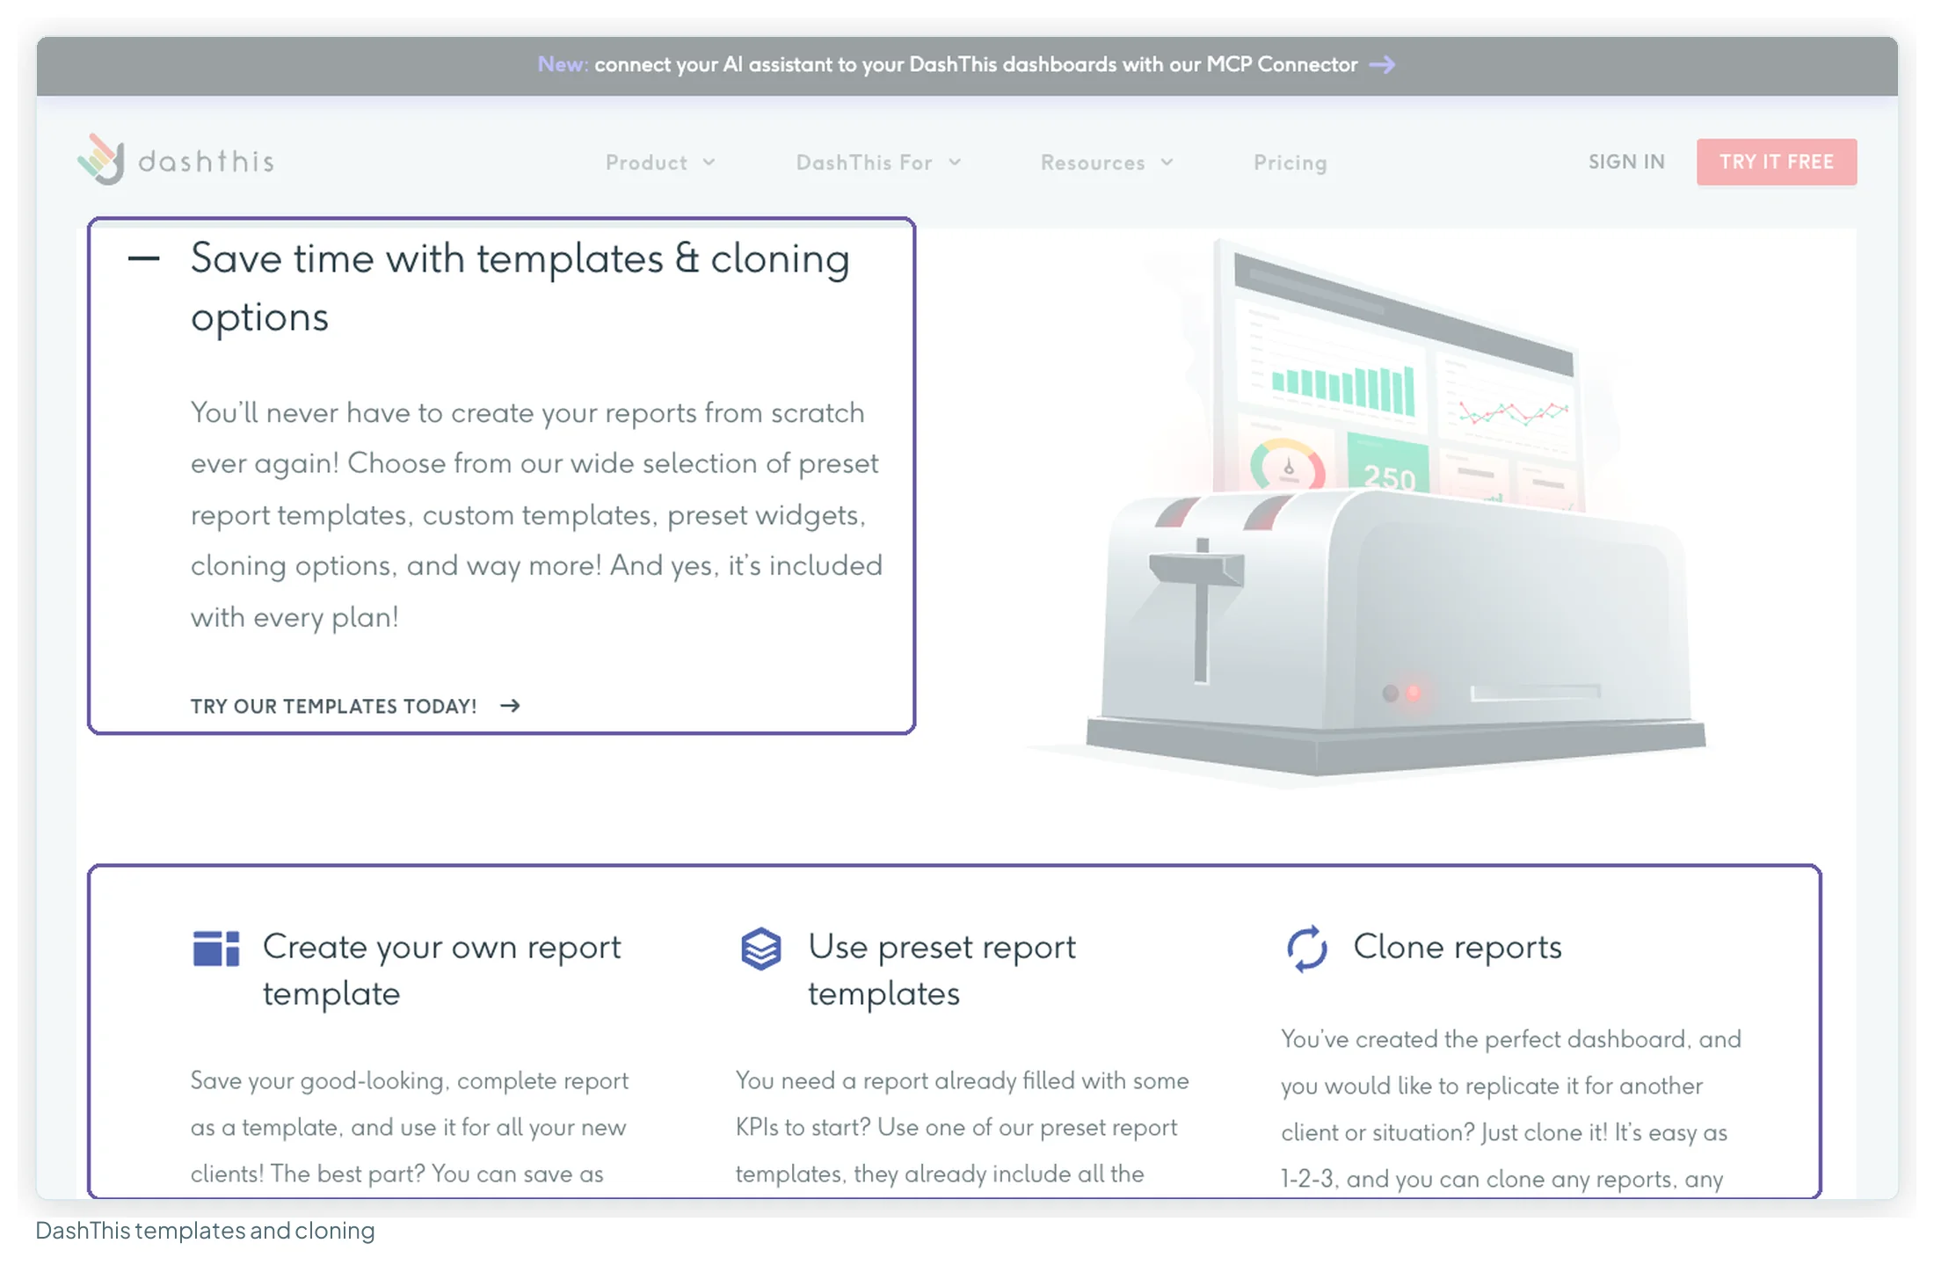Click the SIGN IN link

pos(1626,162)
